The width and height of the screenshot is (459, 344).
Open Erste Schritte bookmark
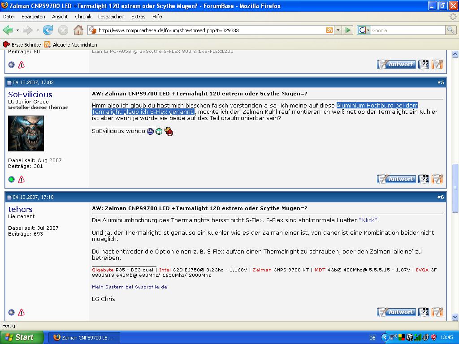22,44
